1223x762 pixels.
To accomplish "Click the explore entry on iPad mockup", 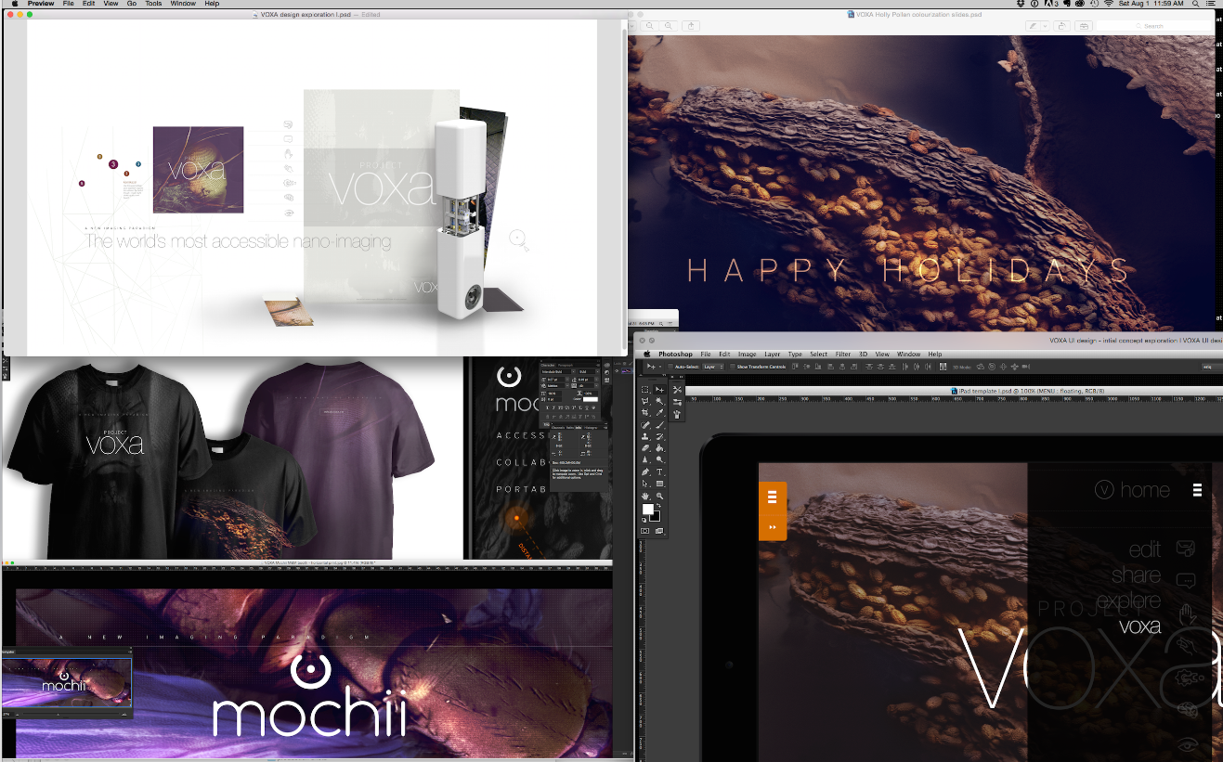I will [1128, 601].
